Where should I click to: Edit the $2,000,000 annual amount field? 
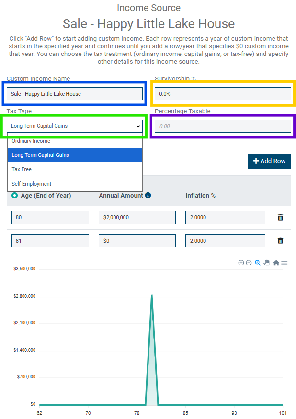click(x=137, y=217)
